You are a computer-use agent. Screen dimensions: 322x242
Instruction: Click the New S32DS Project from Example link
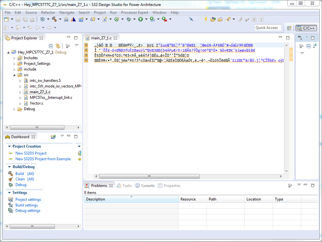43,159
